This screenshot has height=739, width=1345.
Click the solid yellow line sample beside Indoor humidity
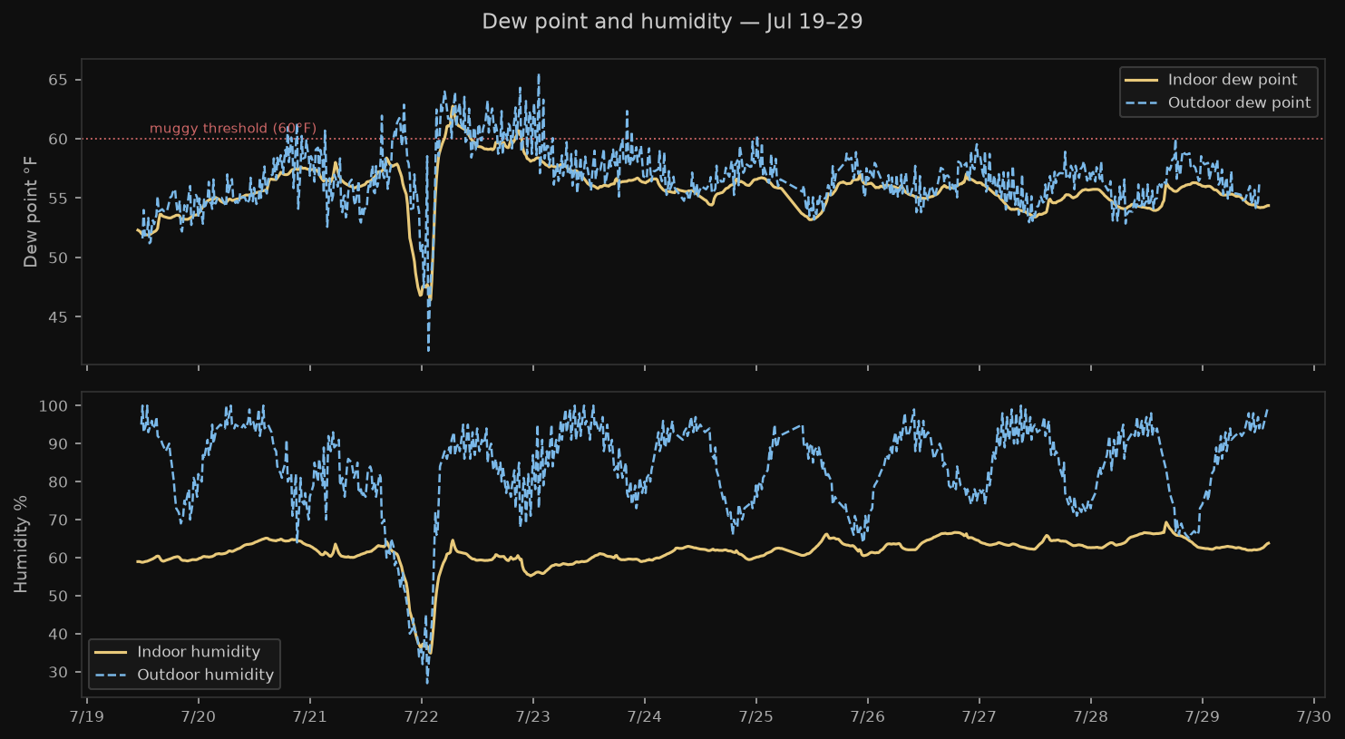click(111, 652)
